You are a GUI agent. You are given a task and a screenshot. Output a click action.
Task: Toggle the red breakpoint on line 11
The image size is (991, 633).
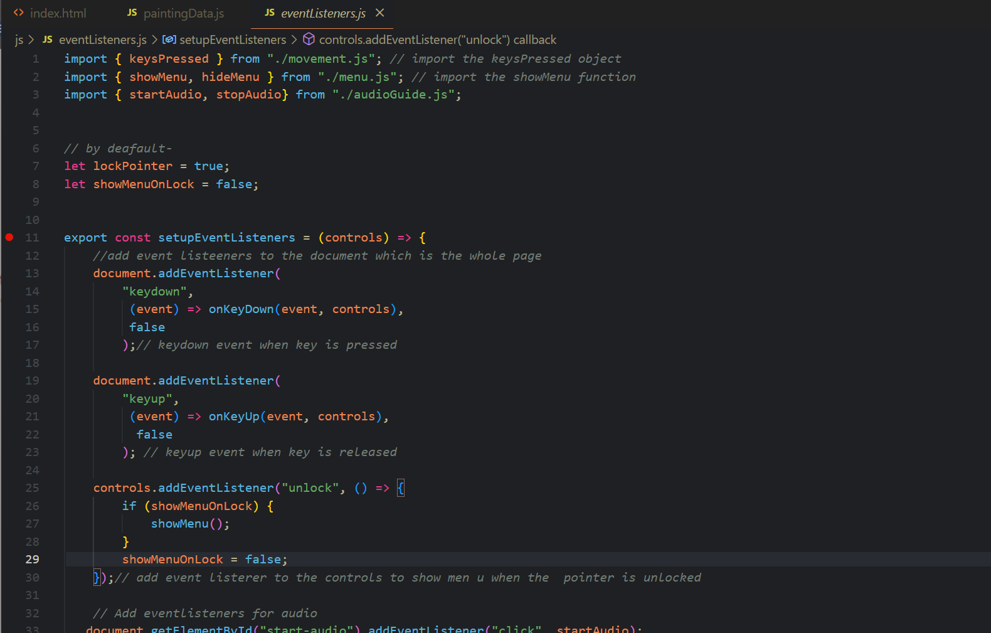(9, 237)
